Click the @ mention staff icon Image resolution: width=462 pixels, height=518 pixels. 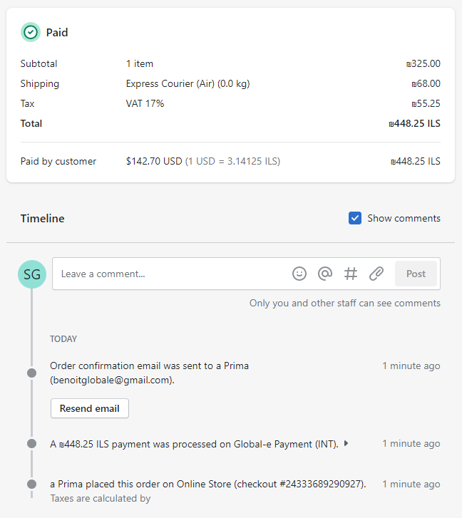click(x=325, y=274)
